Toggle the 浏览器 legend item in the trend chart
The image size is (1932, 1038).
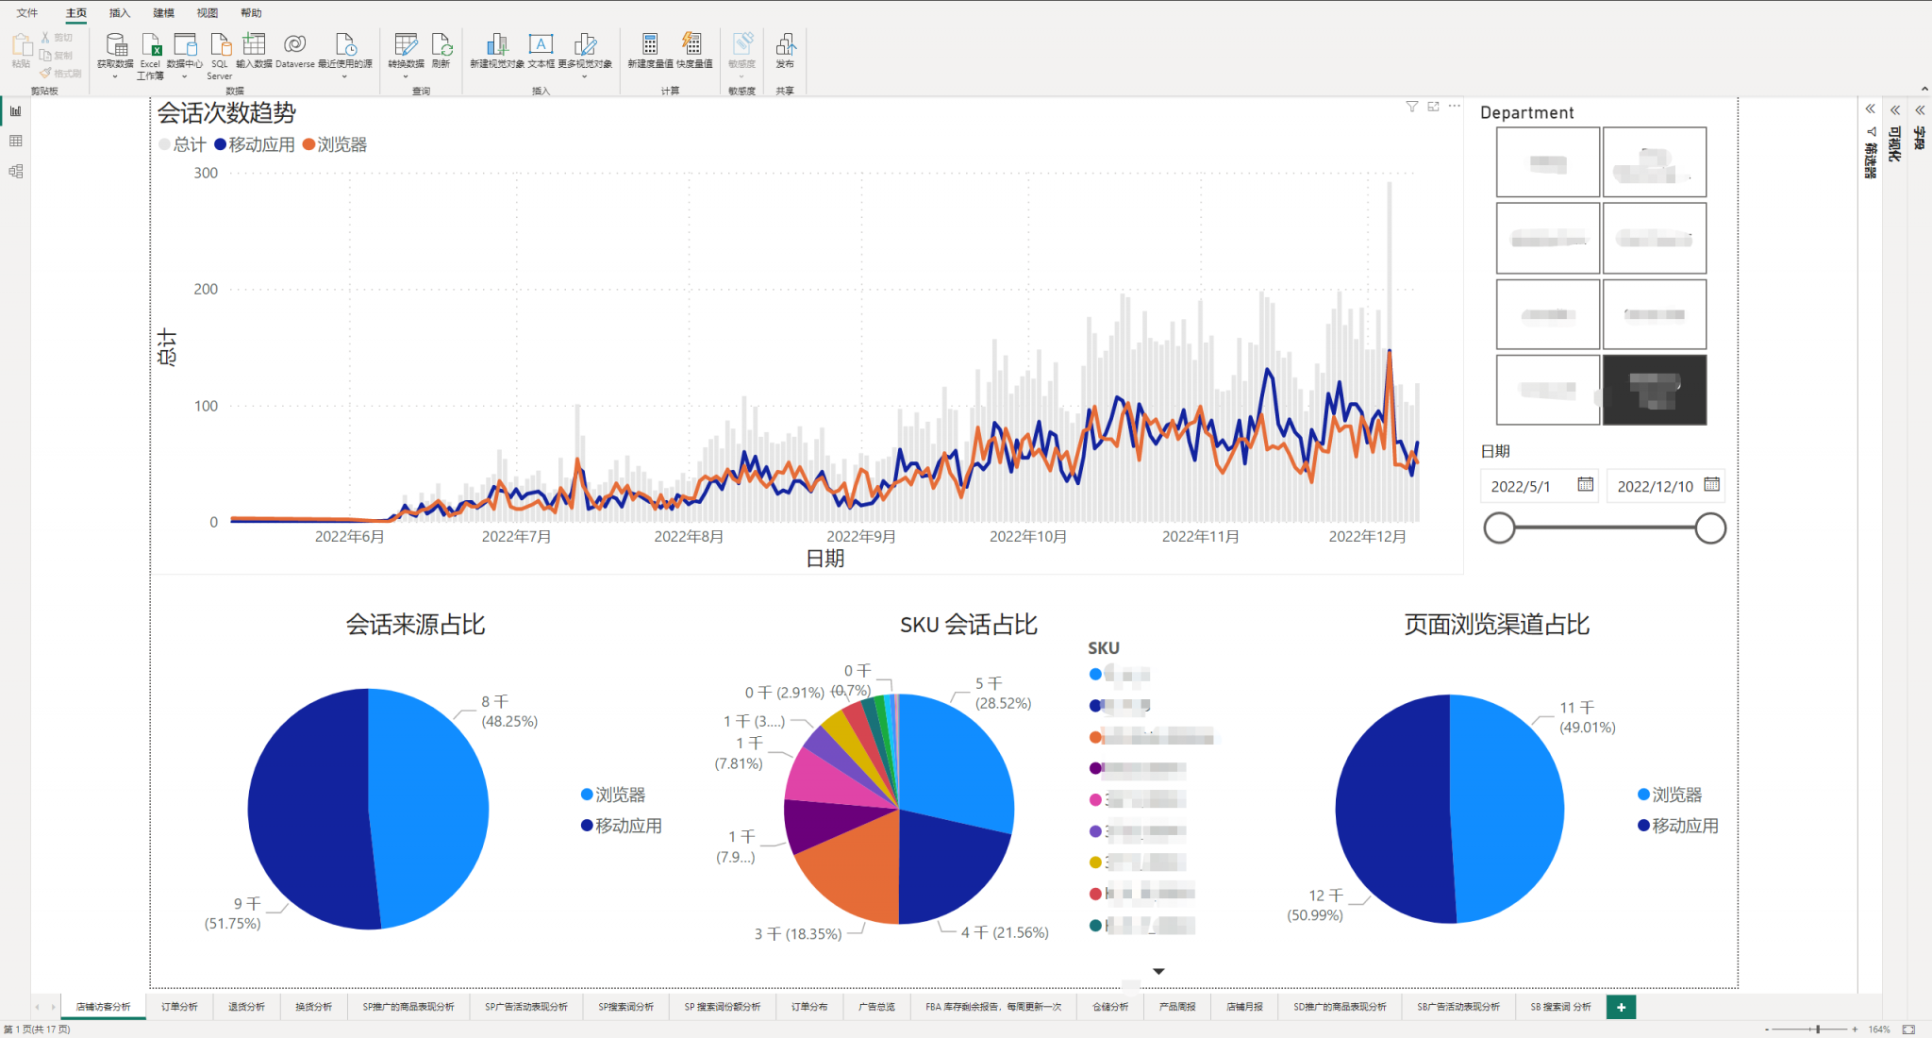(x=335, y=144)
